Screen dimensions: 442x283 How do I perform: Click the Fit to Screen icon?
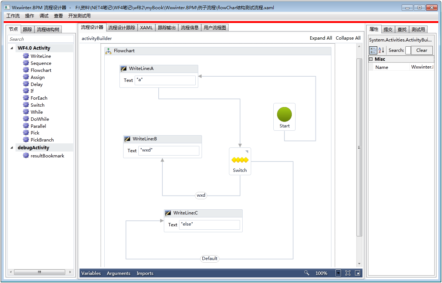point(348,273)
